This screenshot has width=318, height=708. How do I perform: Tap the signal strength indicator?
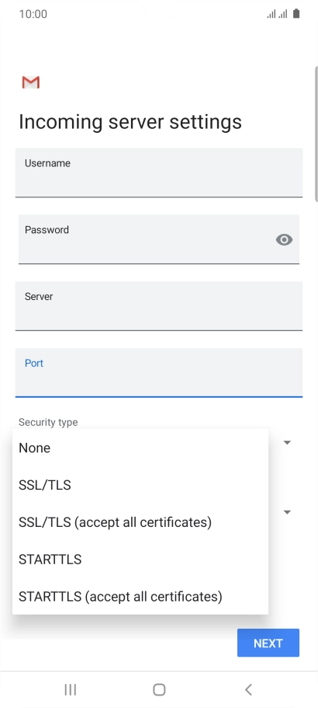(x=277, y=15)
